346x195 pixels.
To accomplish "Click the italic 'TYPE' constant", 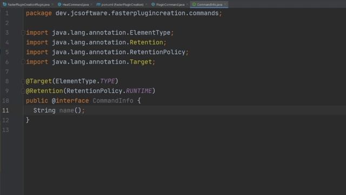I will pyautogui.click(x=108, y=81).
